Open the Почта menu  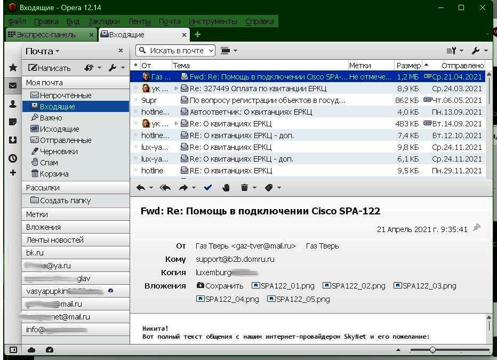(170, 21)
